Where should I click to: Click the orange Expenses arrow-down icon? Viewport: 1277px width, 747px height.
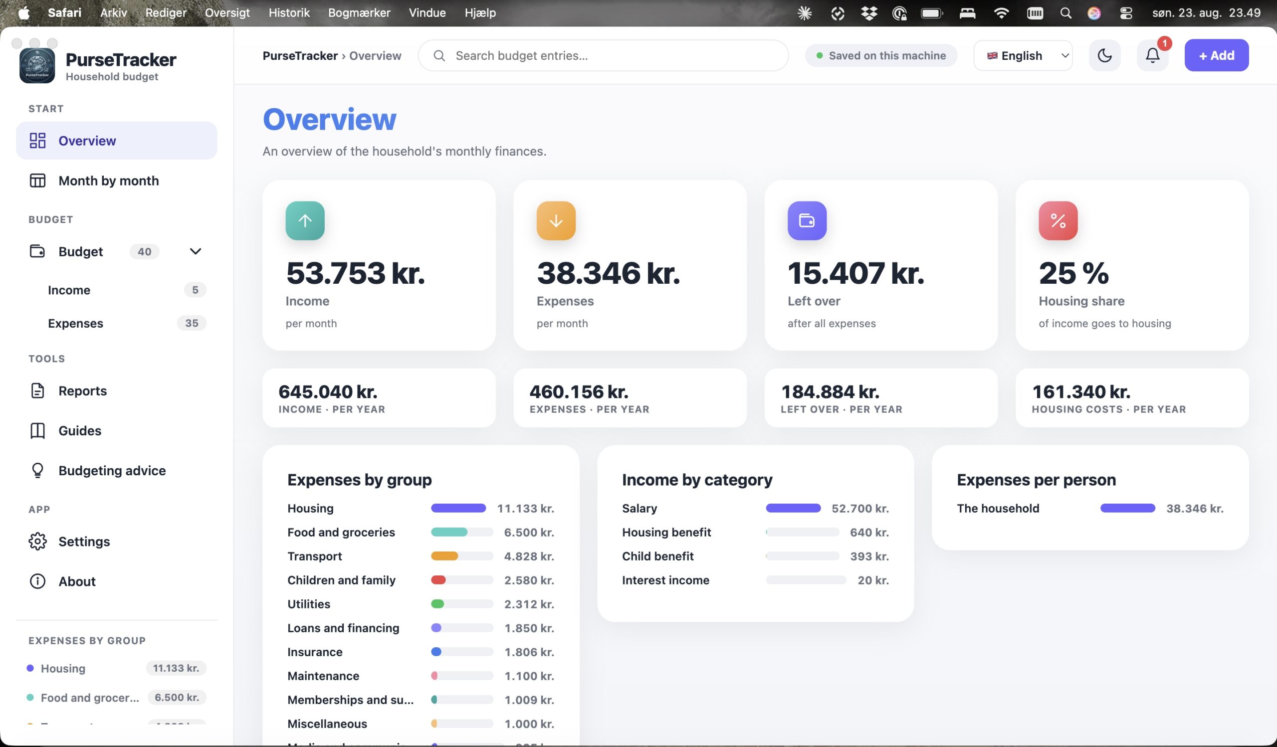tap(556, 220)
